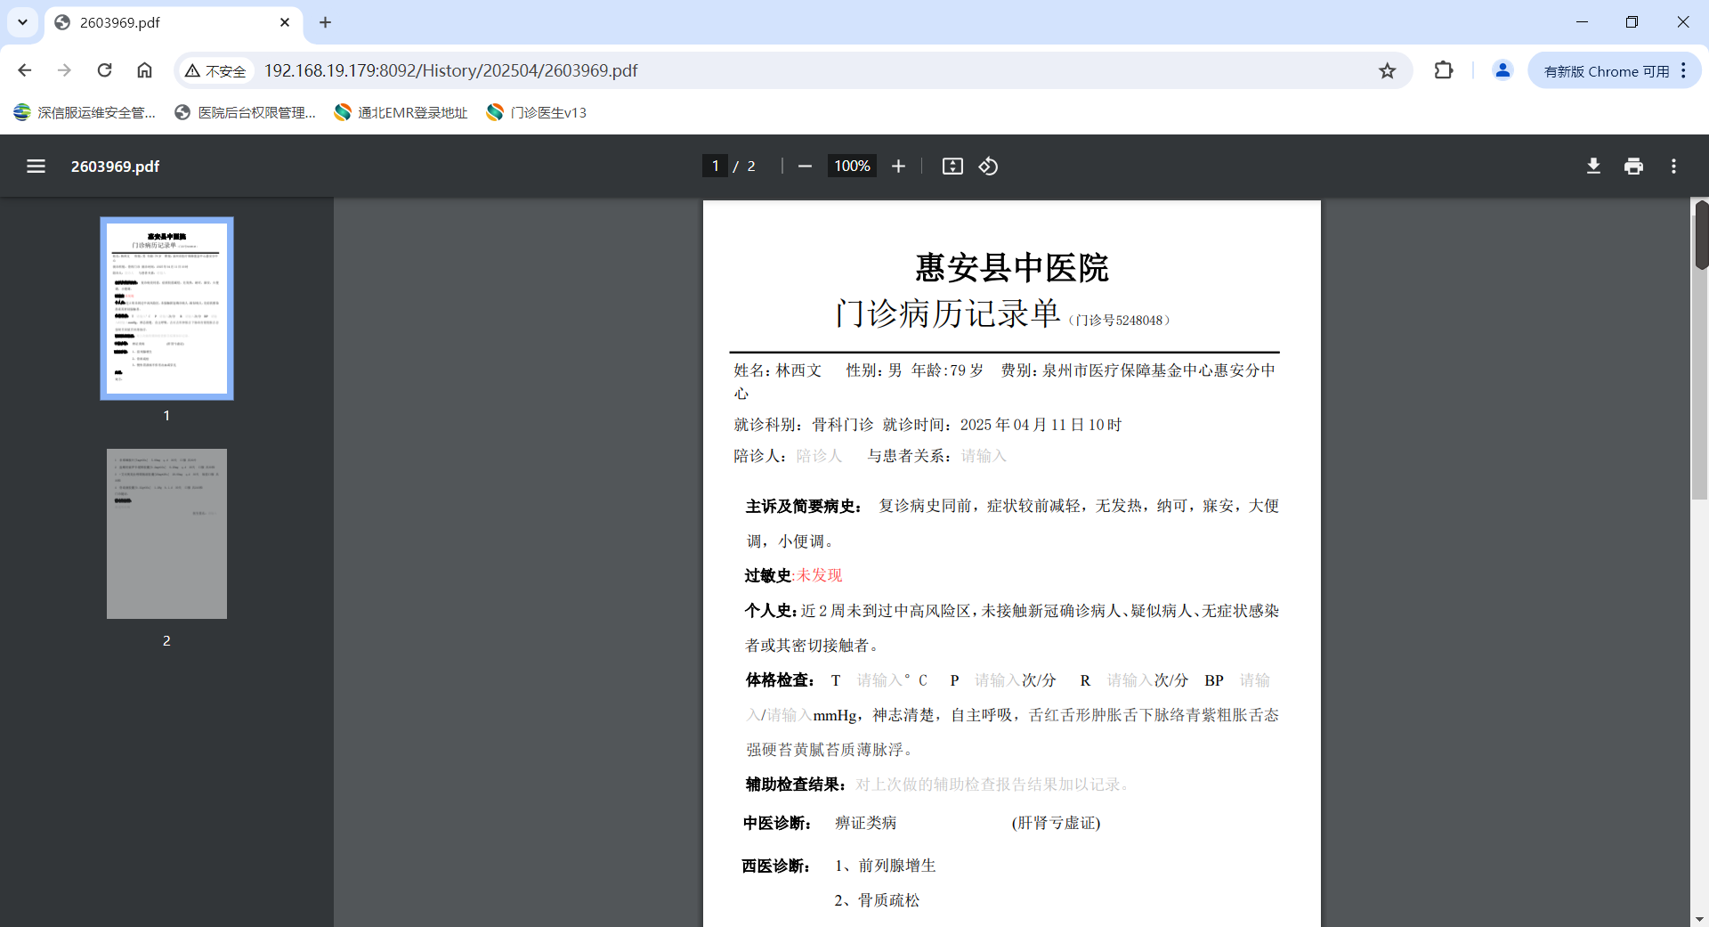Click the 惠安县中医院 hospital title
1709x927 pixels.
pos(1012,268)
